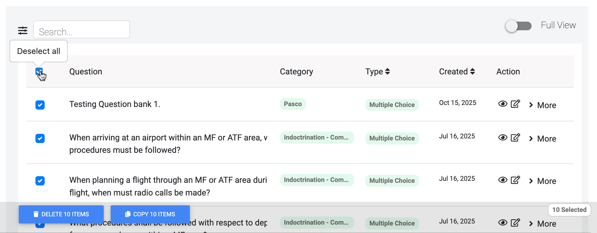Viewport: 597px width, 233px height.
Task: Preview the flight planning radio calls question
Action: [x=503, y=180]
